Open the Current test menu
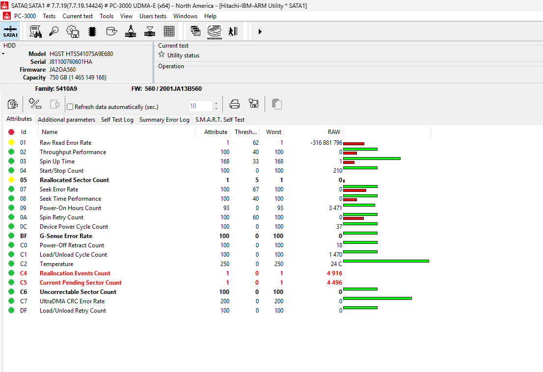543x372 pixels. click(x=78, y=16)
